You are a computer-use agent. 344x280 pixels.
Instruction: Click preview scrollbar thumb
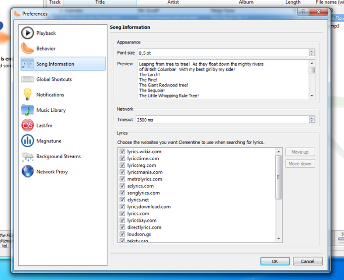pyautogui.click(x=312, y=70)
